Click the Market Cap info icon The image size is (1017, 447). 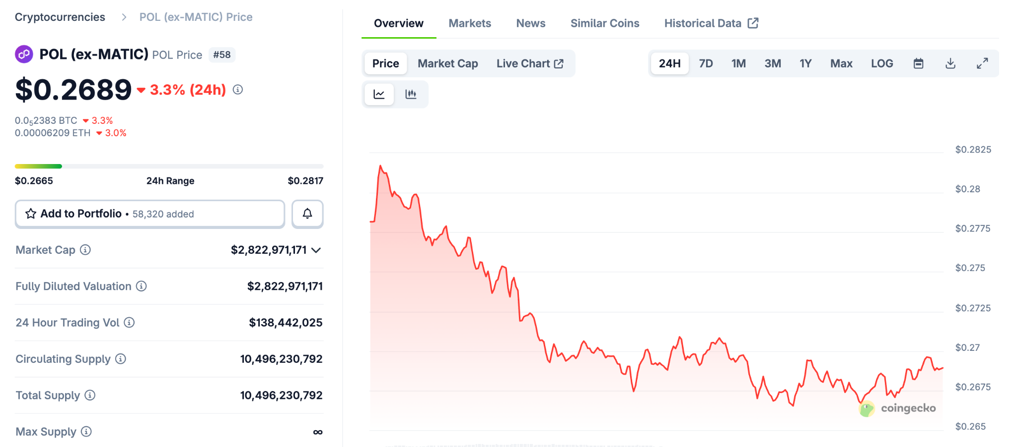[x=85, y=250]
